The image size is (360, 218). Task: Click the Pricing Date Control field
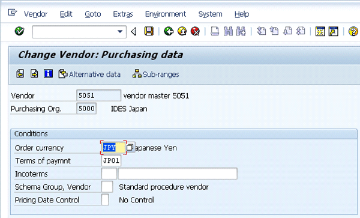click(x=105, y=199)
